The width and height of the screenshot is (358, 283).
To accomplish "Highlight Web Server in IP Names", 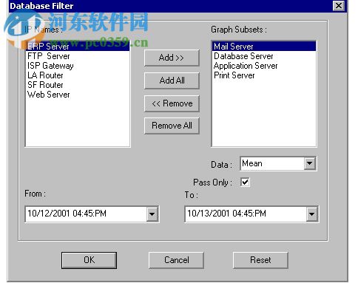I will (x=78, y=95).
